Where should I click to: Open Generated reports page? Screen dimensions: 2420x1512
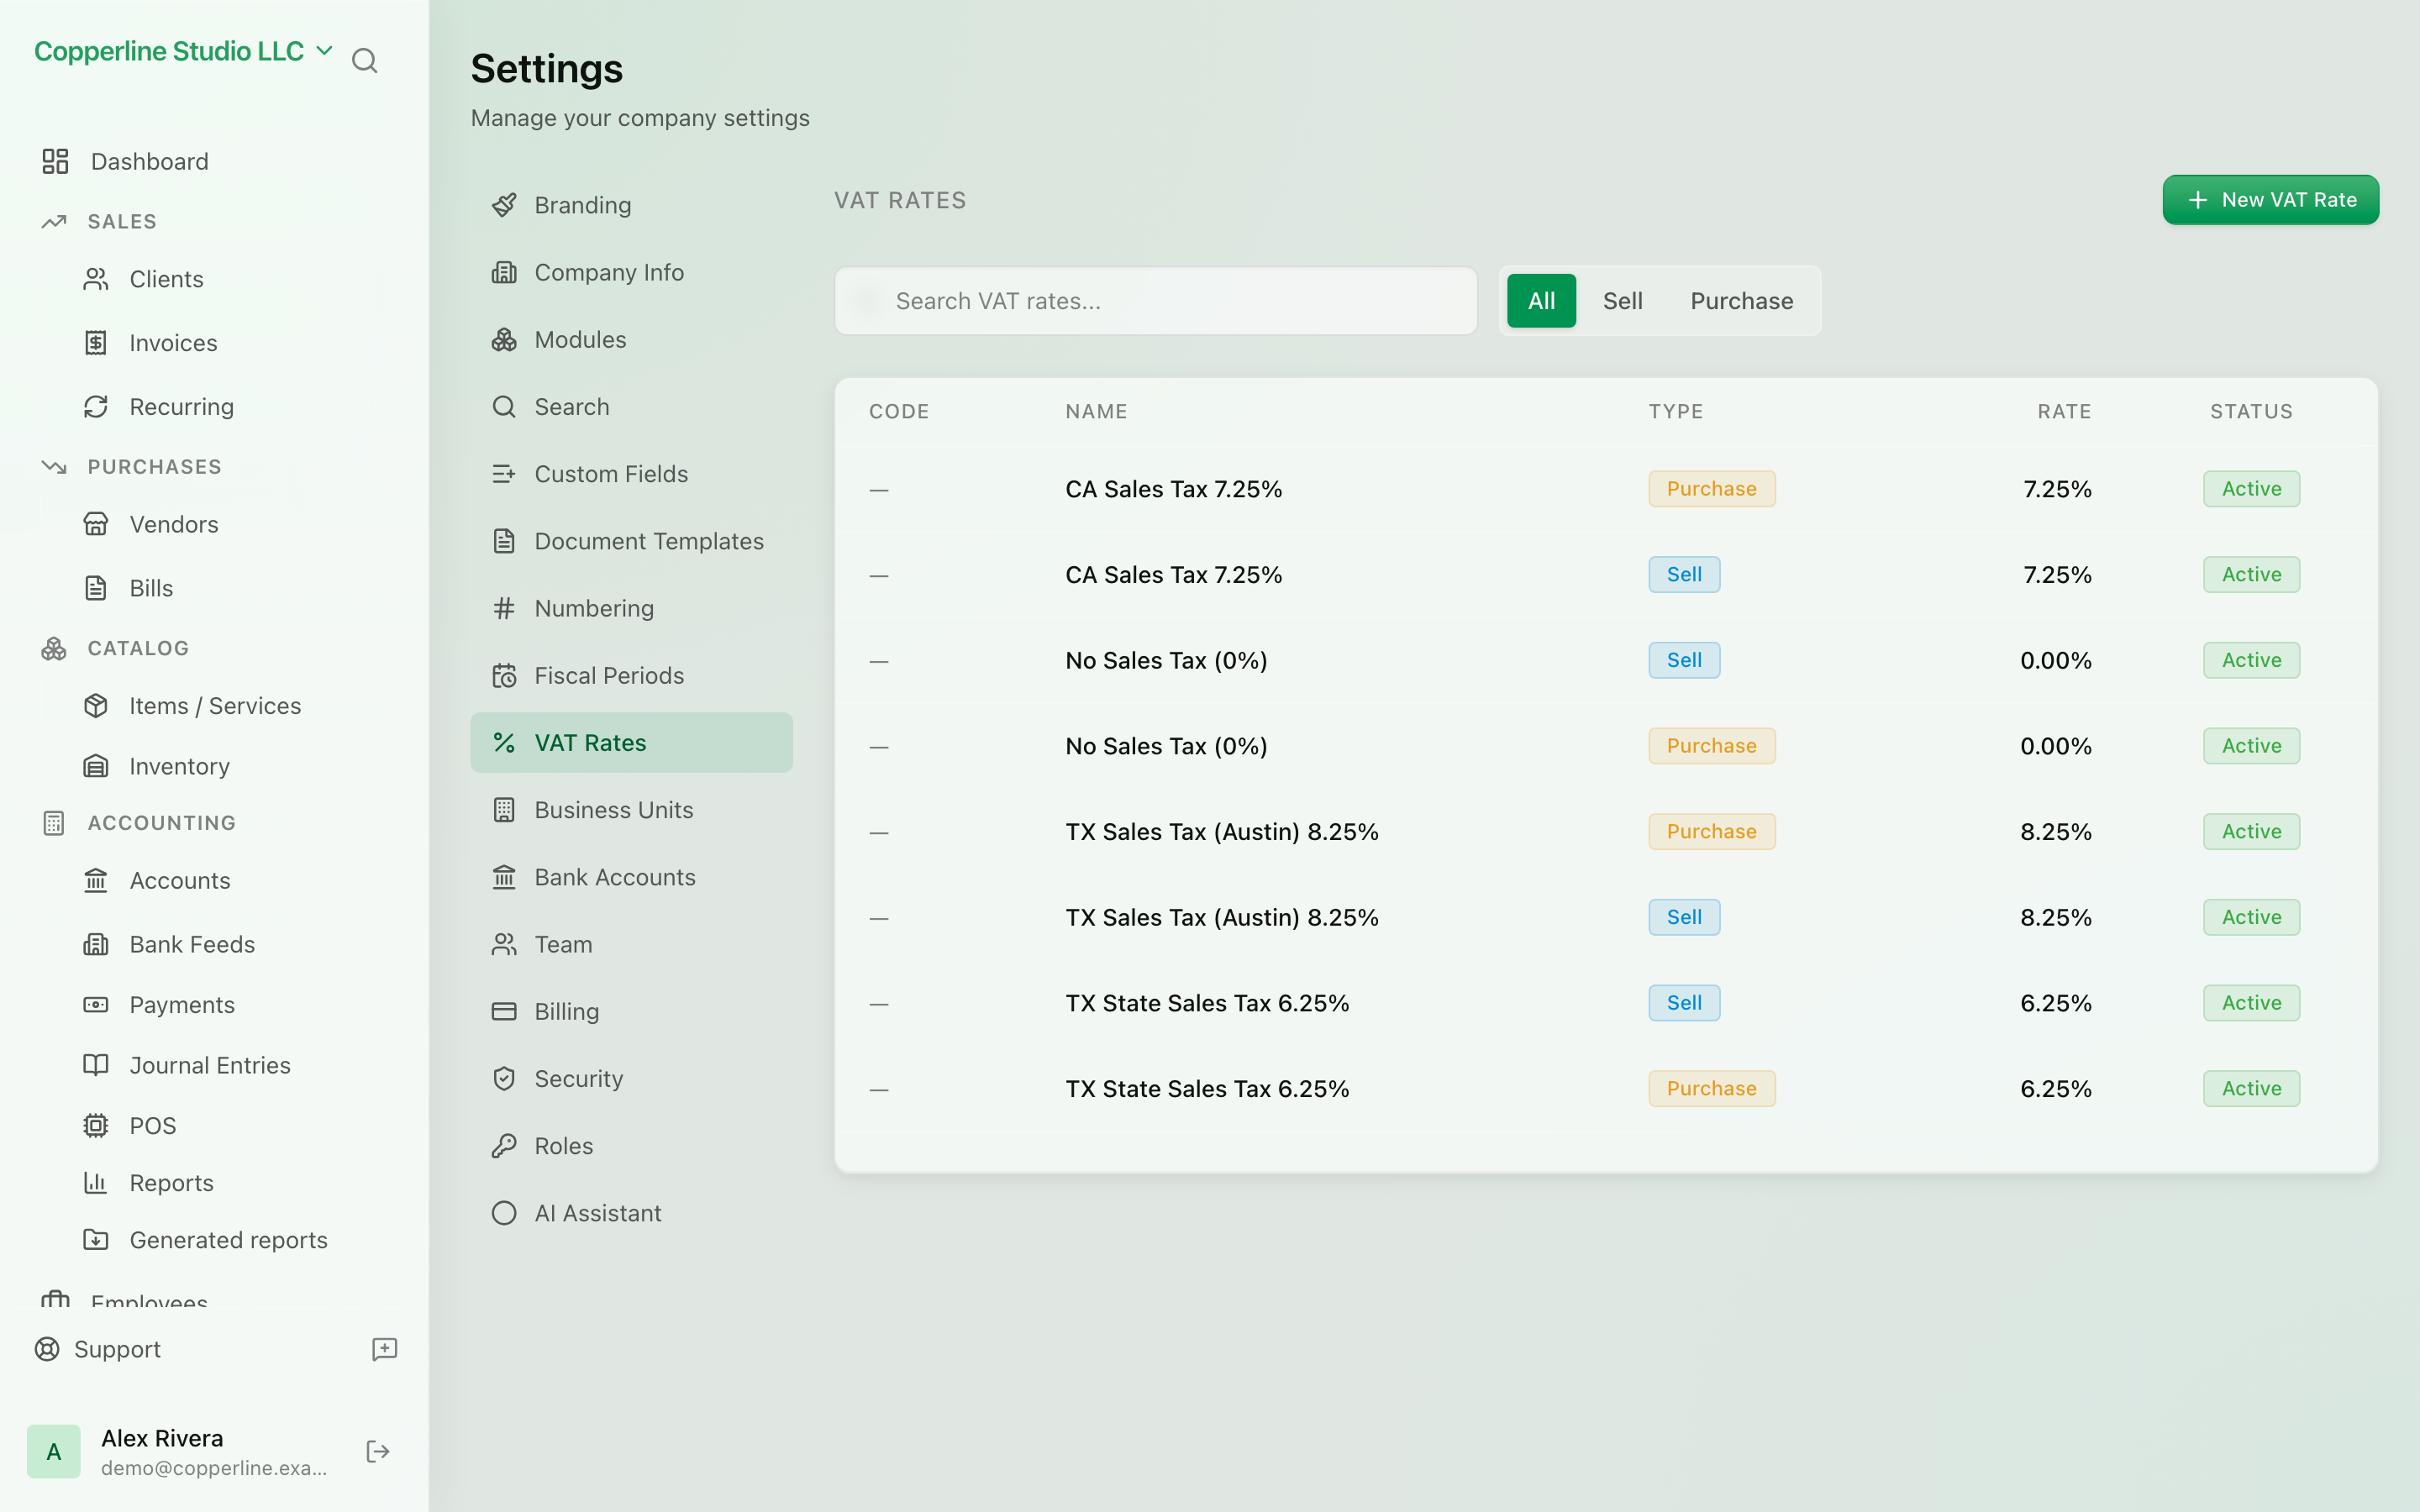click(228, 1240)
